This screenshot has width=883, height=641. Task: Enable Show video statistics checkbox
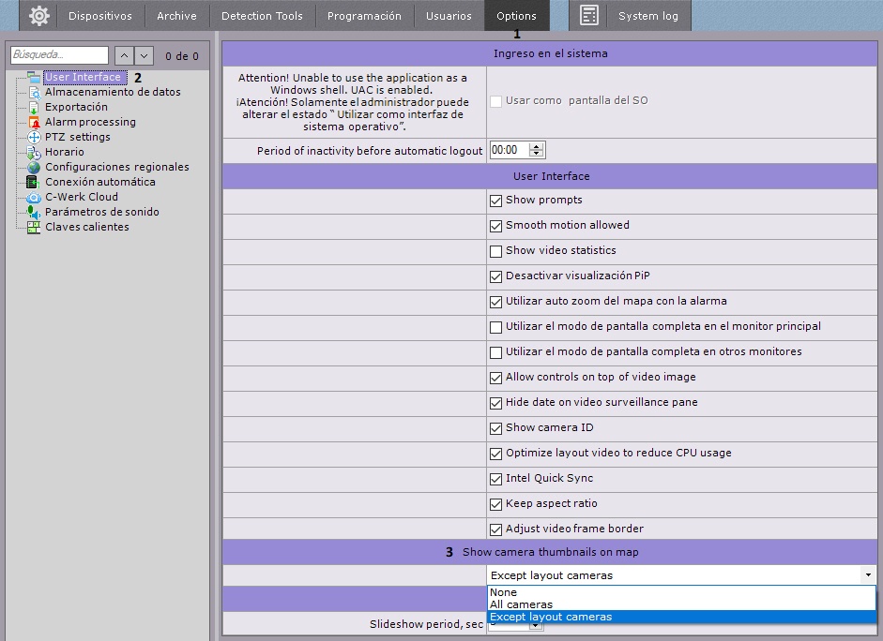coord(495,251)
